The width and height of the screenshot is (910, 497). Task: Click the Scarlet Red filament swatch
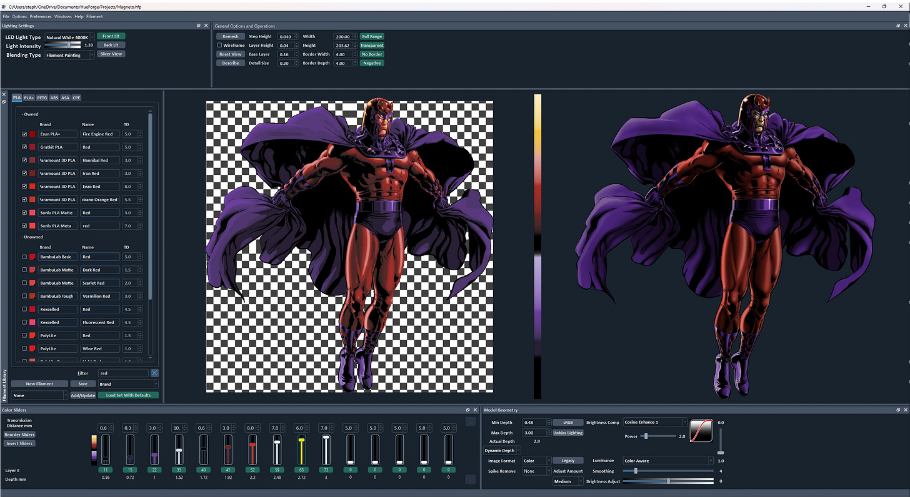(32, 283)
